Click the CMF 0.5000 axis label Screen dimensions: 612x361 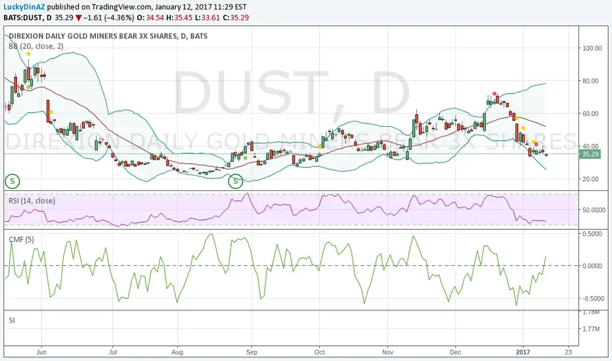[594, 234]
